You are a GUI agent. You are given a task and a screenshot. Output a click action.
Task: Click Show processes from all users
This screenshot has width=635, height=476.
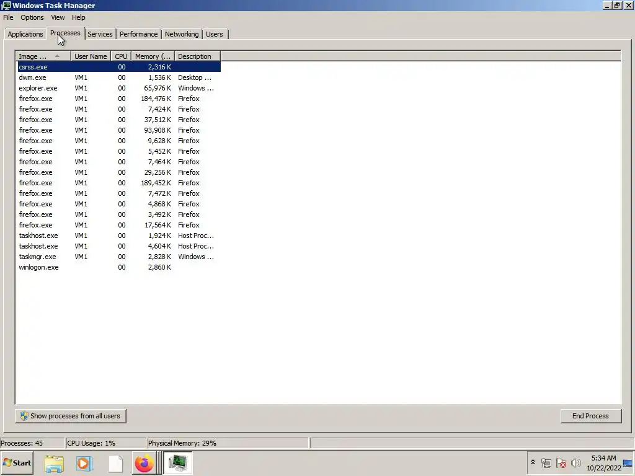click(x=71, y=416)
